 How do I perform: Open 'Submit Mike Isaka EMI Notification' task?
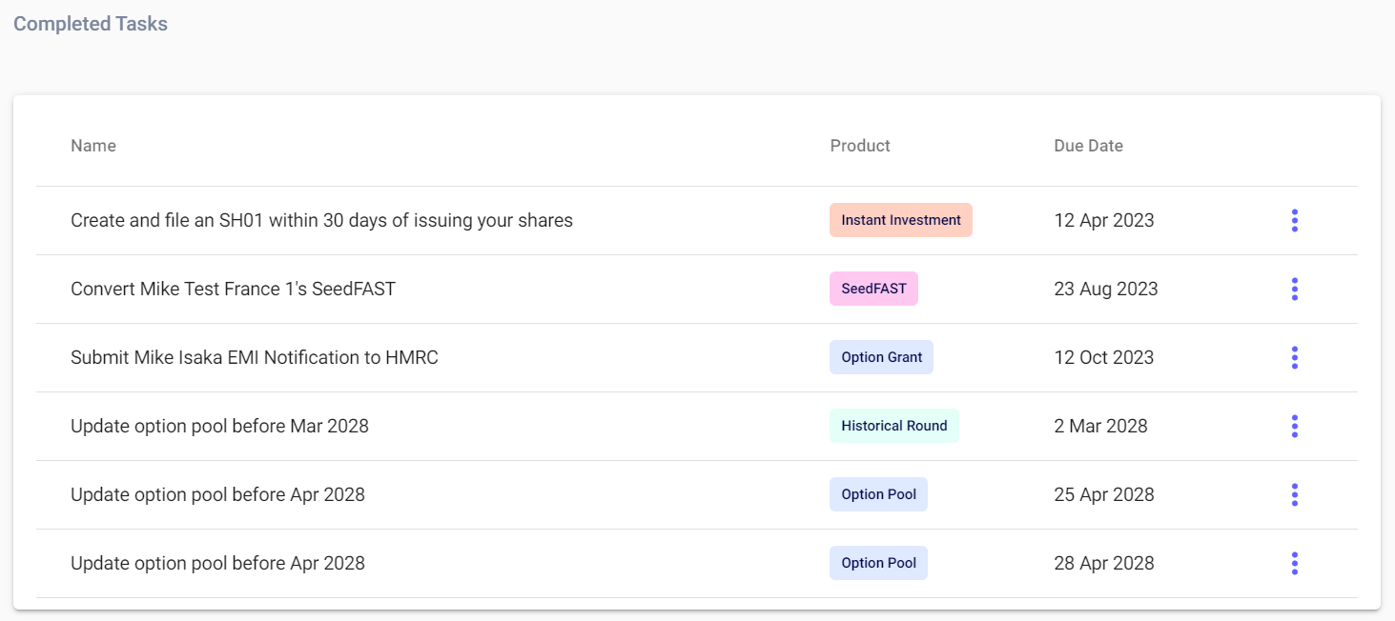255,357
